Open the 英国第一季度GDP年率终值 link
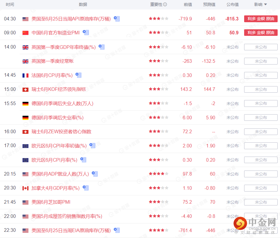Viewport: 280px width, 238px height. click(64, 47)
